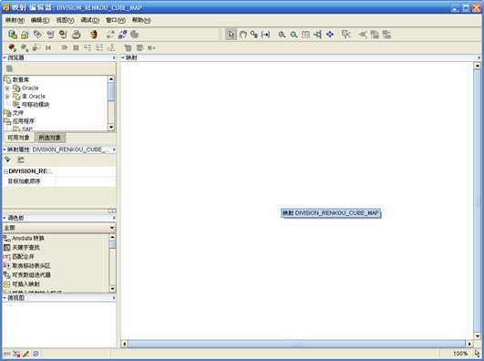
Task: Collapse the 调色板 palette panel header
Action: click(5, 218)
